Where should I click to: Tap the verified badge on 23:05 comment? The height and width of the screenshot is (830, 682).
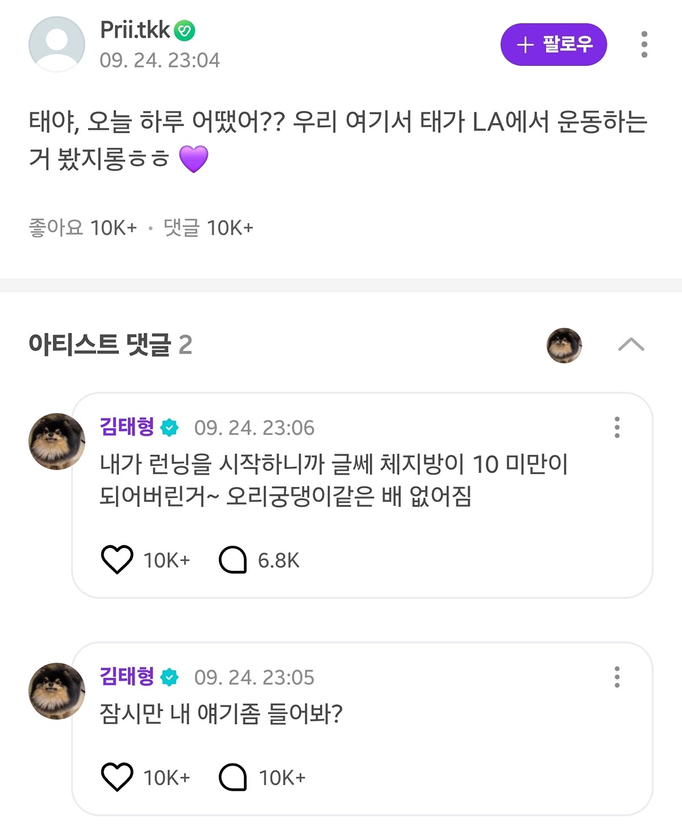pos(169,677)
